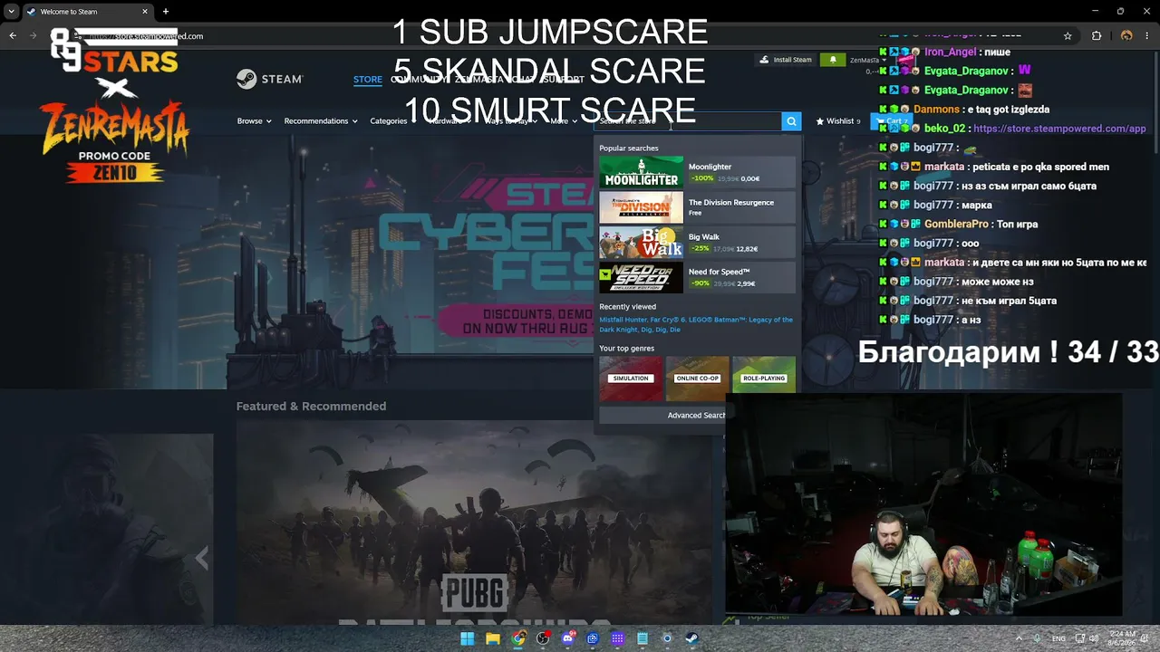Bookmark this page with the star icon
1160x652 pixels.
tap(1068, 36)
